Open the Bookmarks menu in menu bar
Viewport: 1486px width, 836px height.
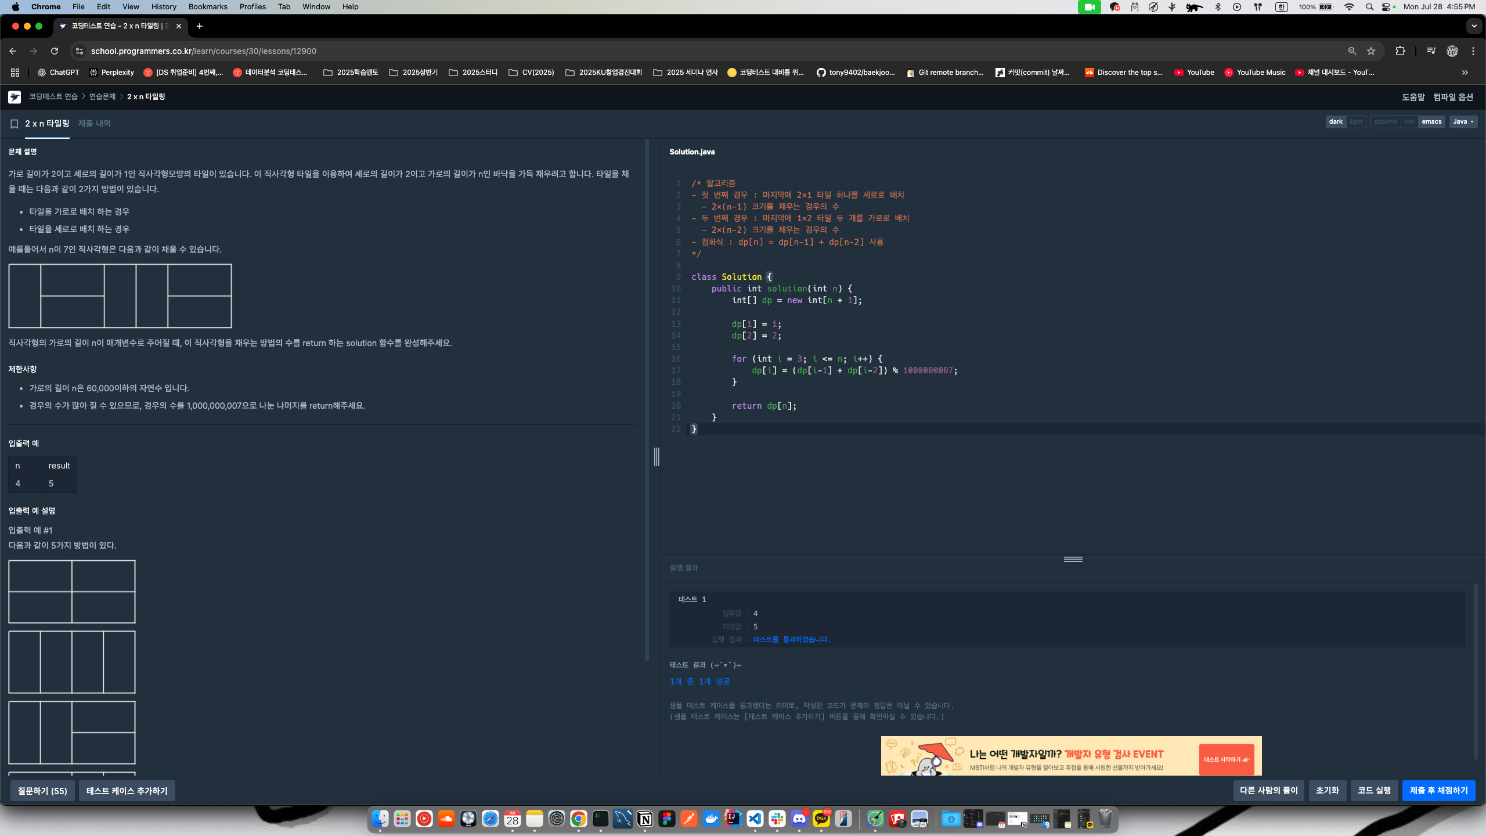point(208,7)
